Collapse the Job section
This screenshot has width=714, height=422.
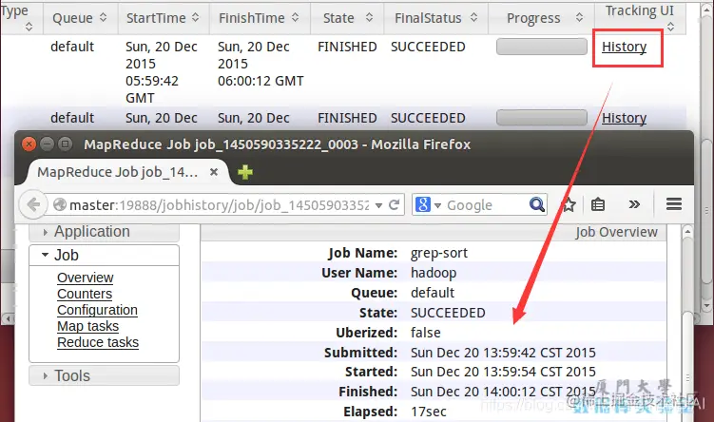tap(104, 255)
